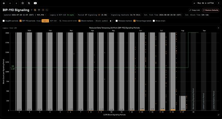222x119 pixels.
Task: Click the Signaling Hashrate 14.74 EH/s pill
Action: pos(126,15)
